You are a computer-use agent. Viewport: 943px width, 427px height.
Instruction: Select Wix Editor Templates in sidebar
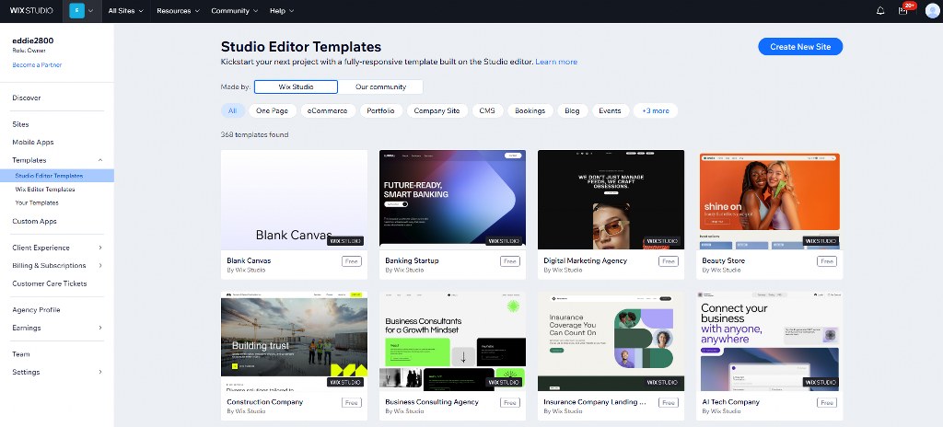click(45, 190)
